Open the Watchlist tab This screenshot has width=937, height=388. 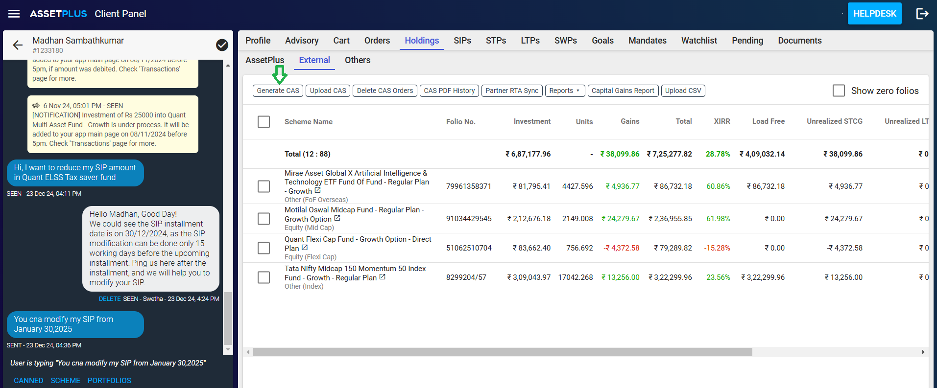click(699, 41)
